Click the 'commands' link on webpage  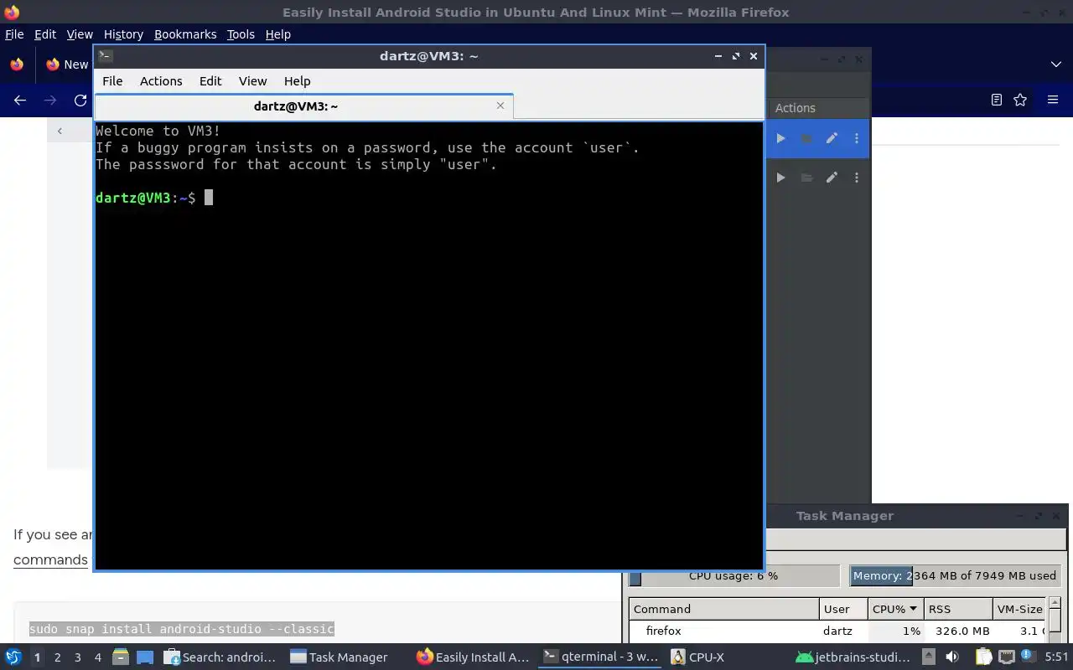pos(50,559)
